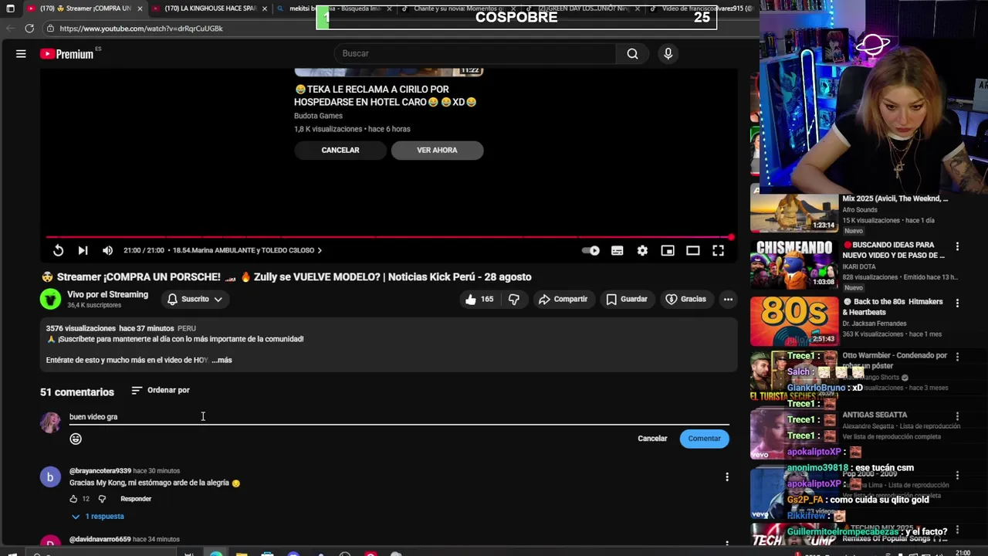This screenshot has width=988, height=556.
Task: Open player settings gear
Action: pyautogui.click(x=642, y=250)
